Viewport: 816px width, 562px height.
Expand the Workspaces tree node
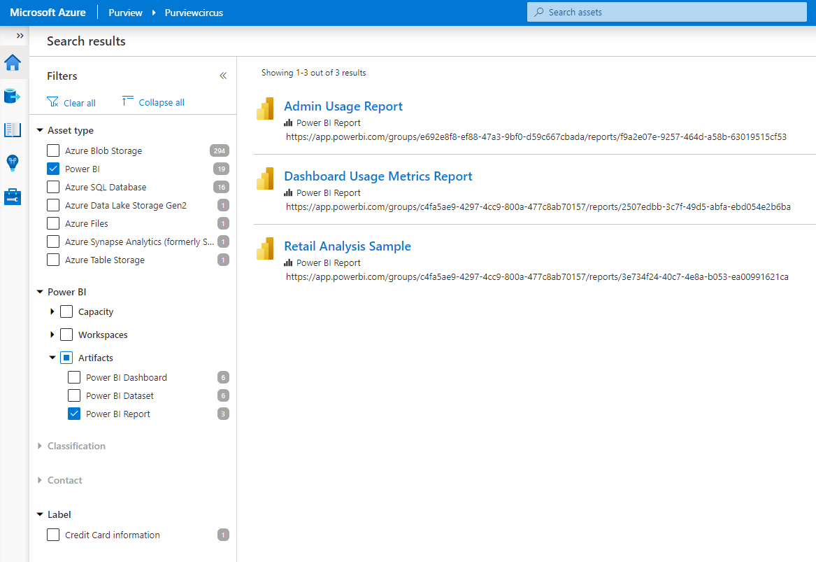52,335
